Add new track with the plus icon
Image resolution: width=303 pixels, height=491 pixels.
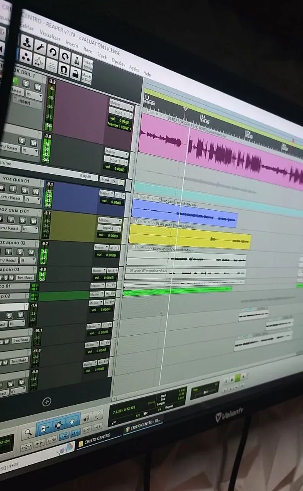pyautogui.click(x=47, y=402)
